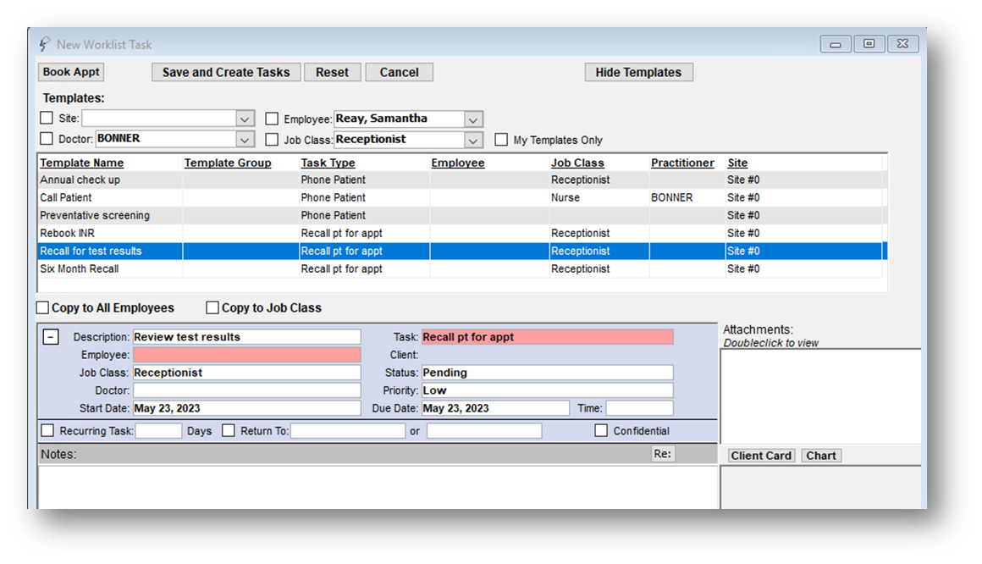Click inside the Notes text area
982x564 pixels.
point(377,487)
